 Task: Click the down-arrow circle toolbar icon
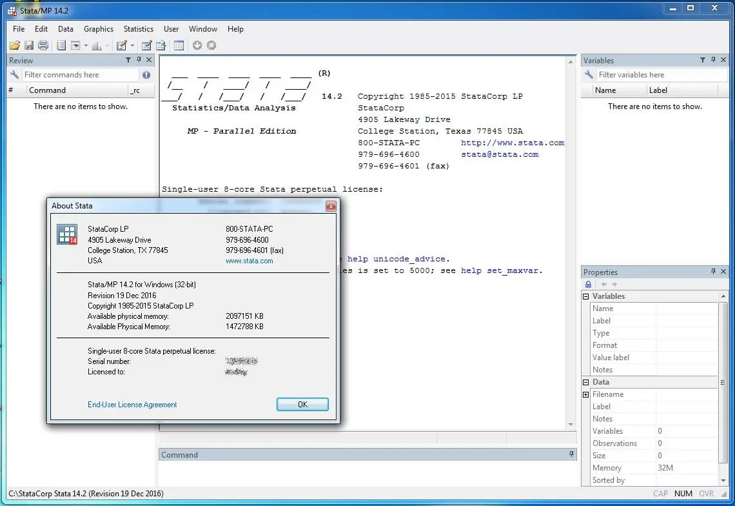click(x=197, y=45)
